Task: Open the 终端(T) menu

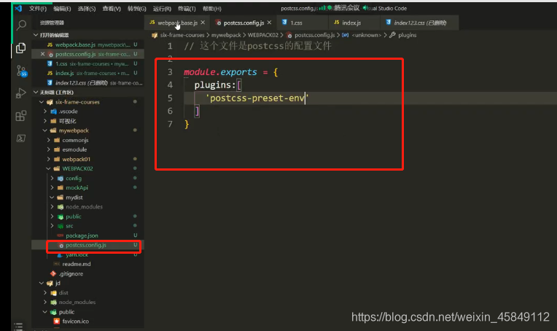Action: point(187,8)
